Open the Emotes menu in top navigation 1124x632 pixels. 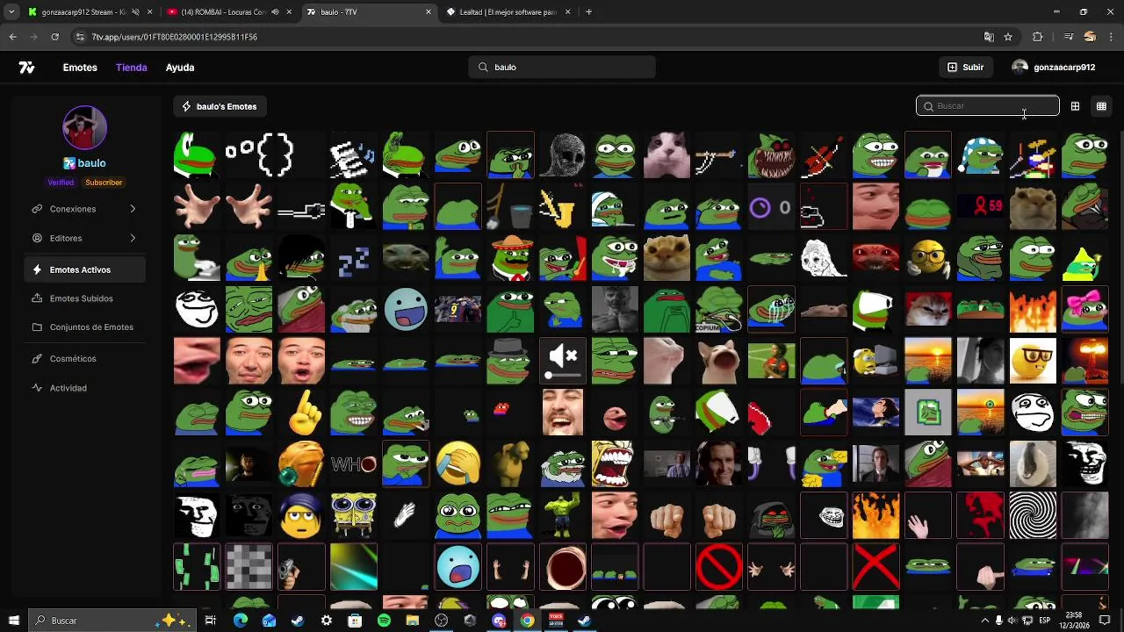80,68
